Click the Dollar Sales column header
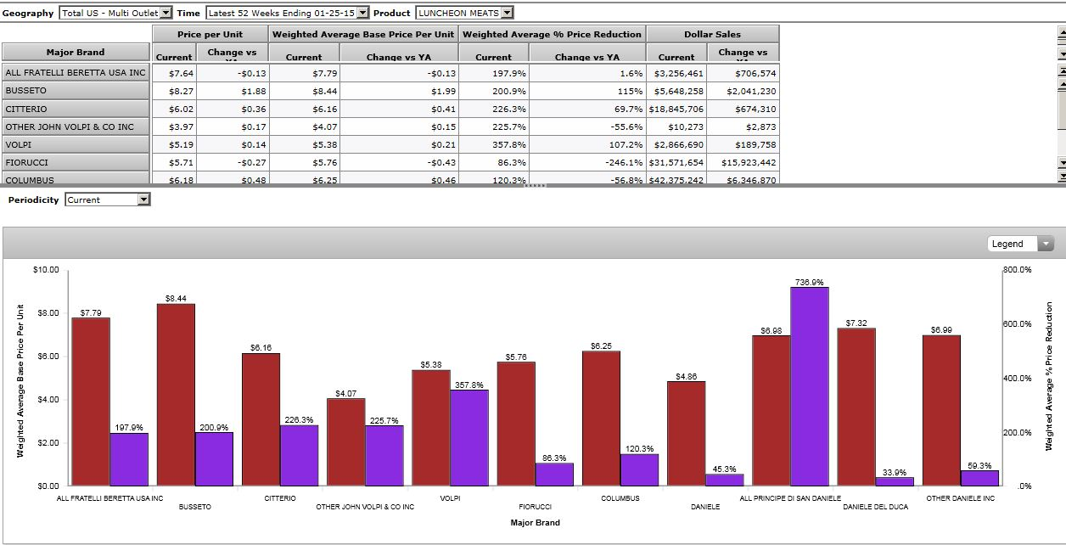The width and height of the screenshot is (1066, 545). (712, 34)
